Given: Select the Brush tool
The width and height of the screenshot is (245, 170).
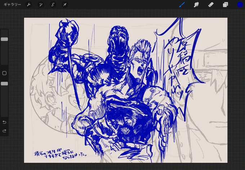Looking at the screenshot, I should (182, 5).
